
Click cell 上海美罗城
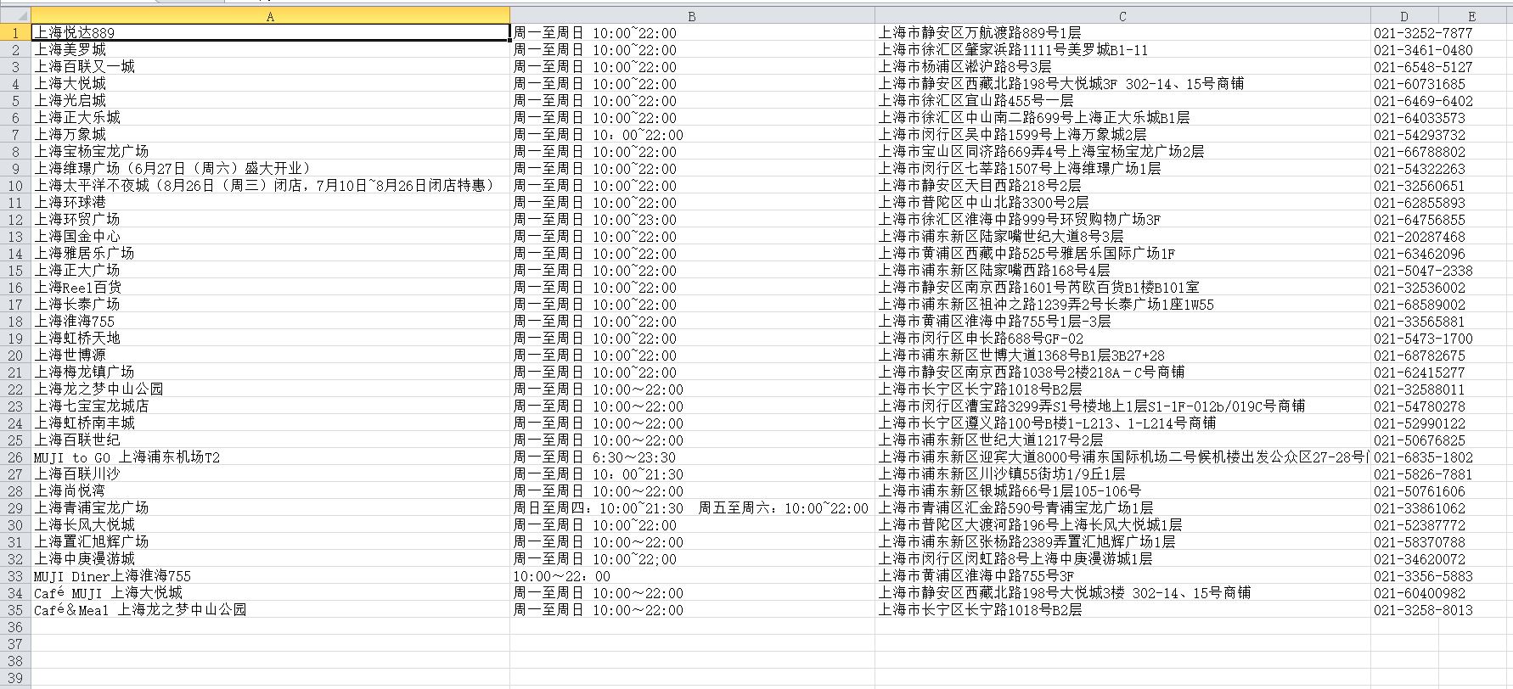270,50
